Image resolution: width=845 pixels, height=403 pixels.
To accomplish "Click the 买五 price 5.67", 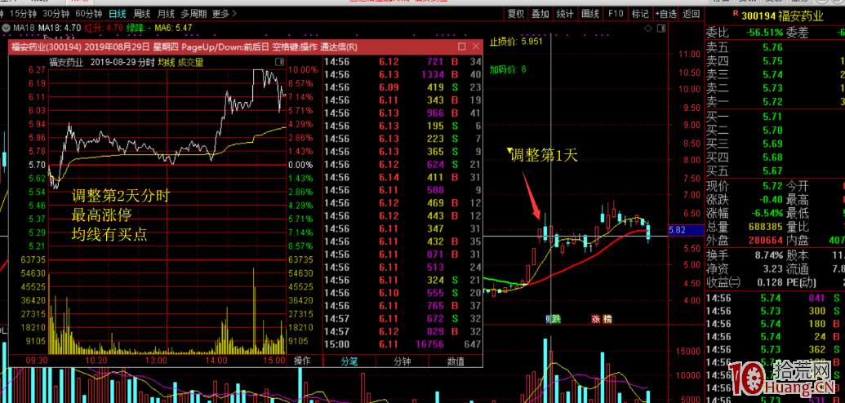I will click(x=772, y=171).
